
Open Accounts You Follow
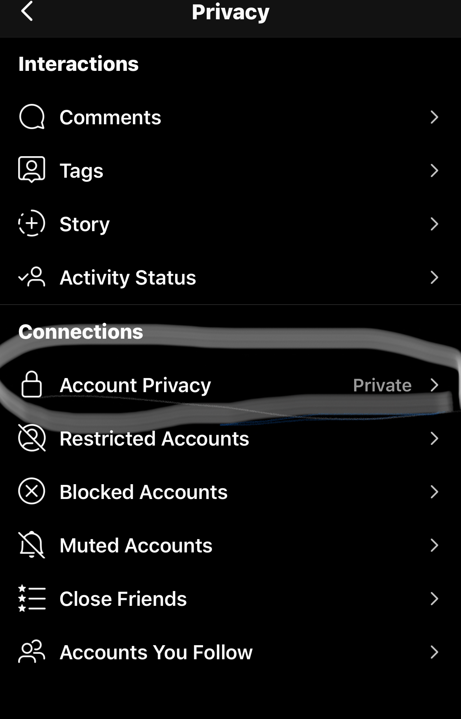pos(156,652)
